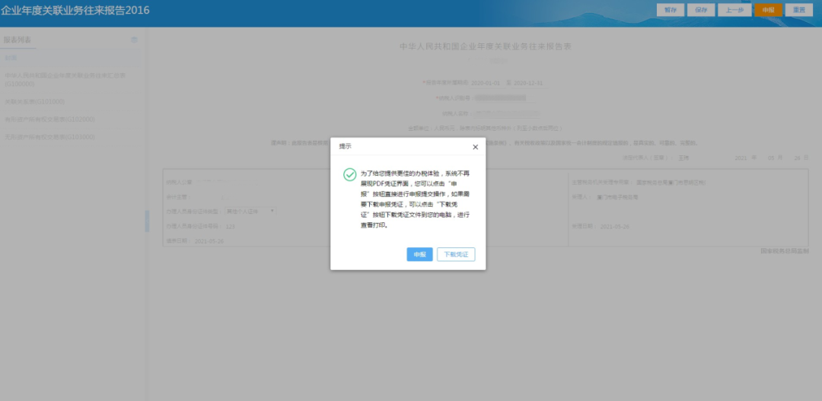Viewport: 822px width, 401px height.
Task: Click the green checkmark icon in dialog
Action: pos(349,174)
